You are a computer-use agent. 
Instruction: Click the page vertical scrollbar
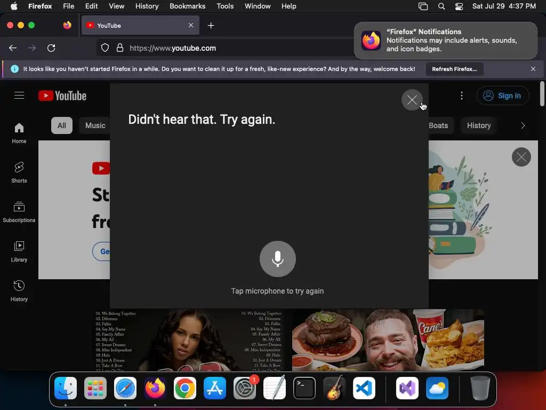click(542, 93)
